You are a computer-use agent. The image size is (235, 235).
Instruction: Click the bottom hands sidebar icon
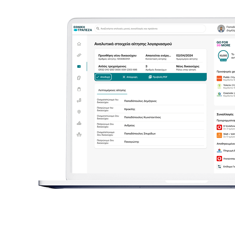coord(79,135)
